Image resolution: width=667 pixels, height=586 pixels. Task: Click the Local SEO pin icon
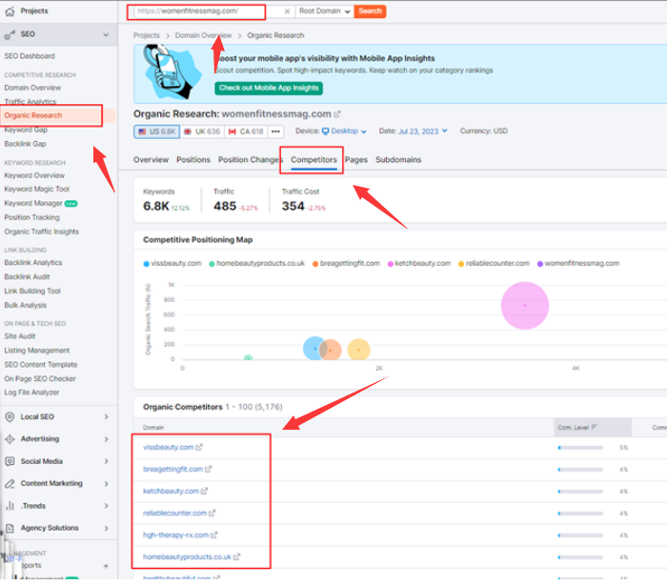(x=10, y=416)
